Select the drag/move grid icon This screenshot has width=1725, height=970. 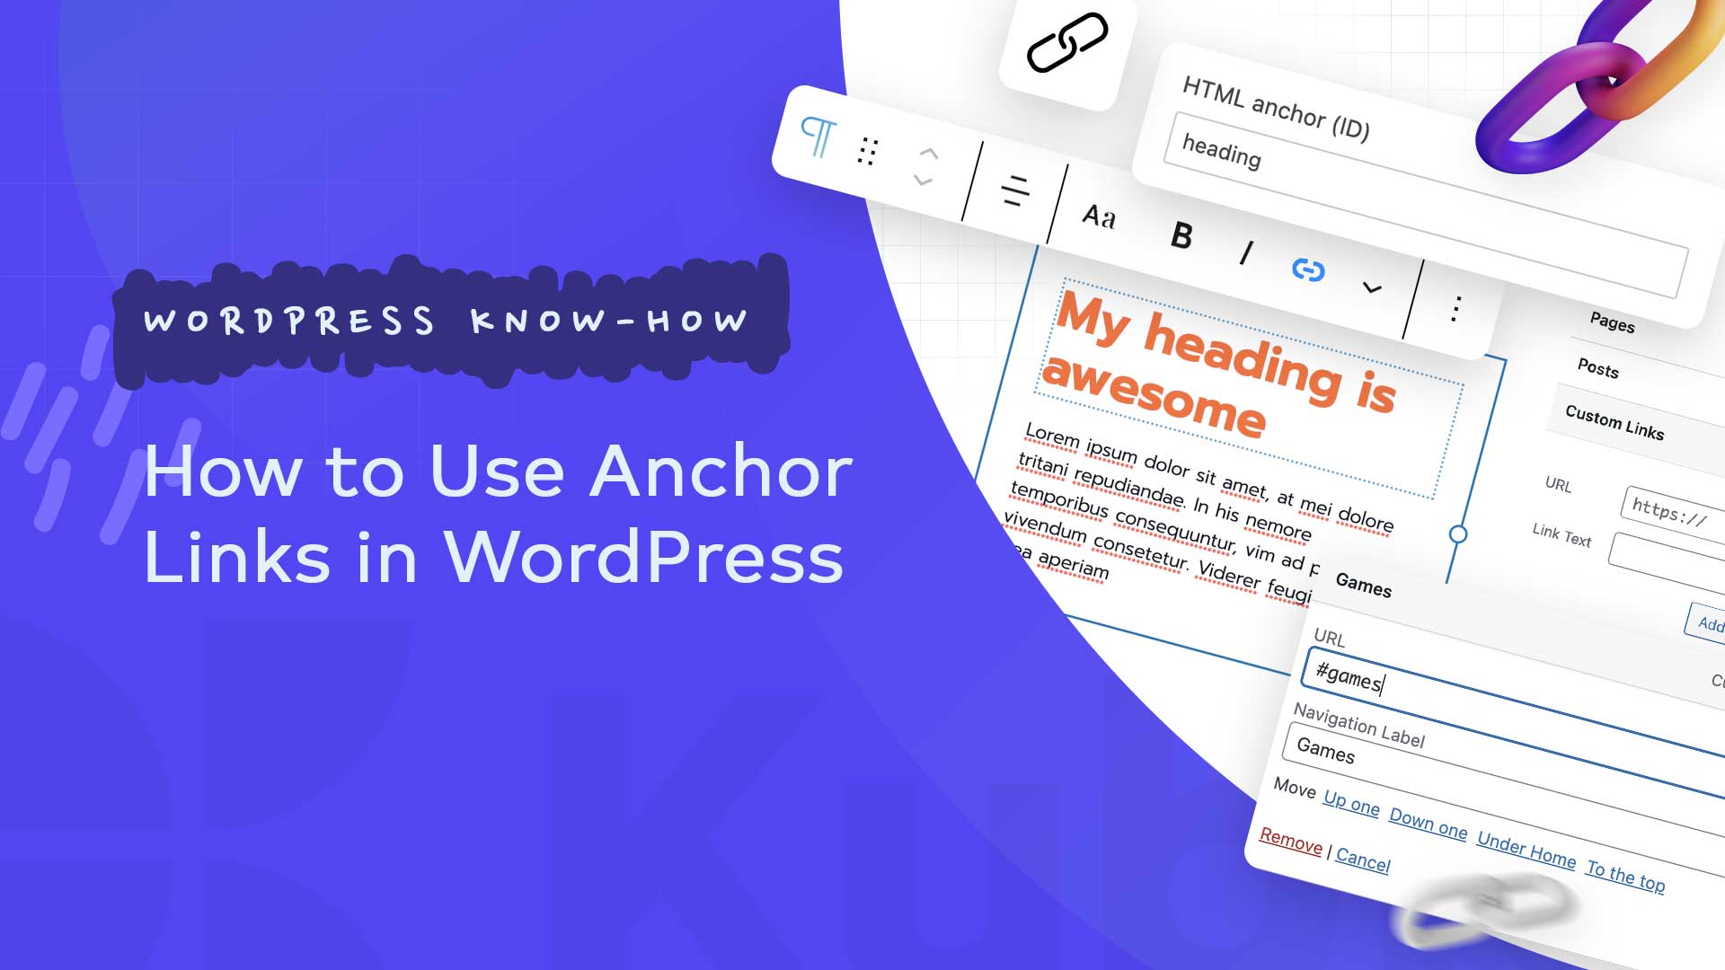[874, 150]
